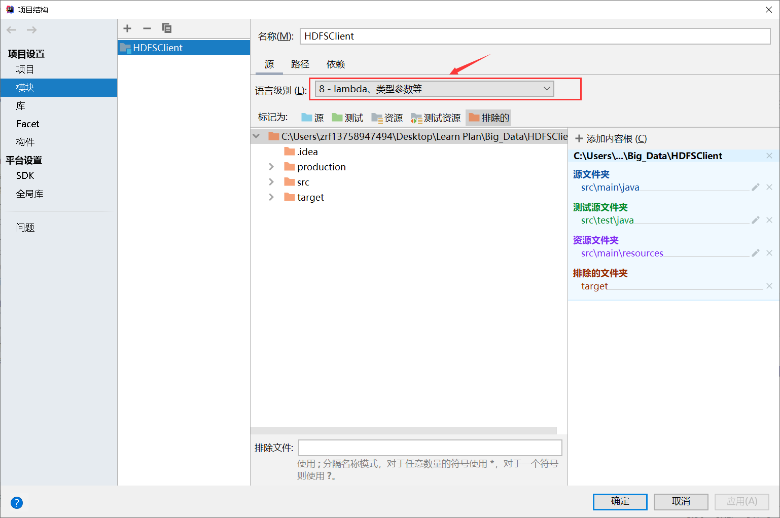
Task: Select the .idea folder
Action: tap(301, 152)
